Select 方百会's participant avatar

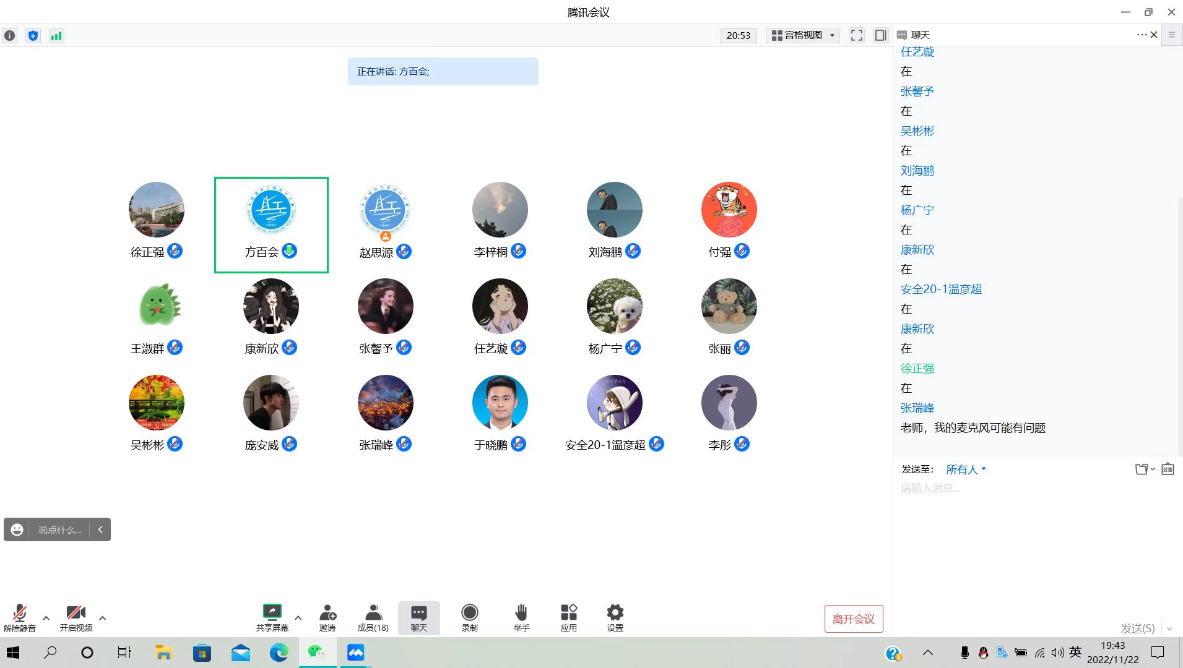tap(271, 210)
